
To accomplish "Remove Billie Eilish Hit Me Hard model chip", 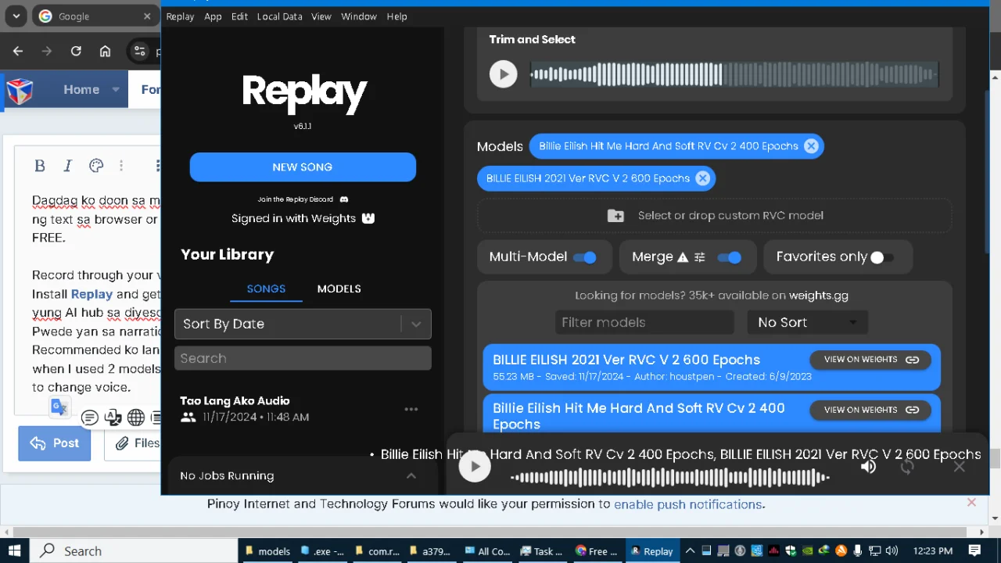I will [811, 146].
